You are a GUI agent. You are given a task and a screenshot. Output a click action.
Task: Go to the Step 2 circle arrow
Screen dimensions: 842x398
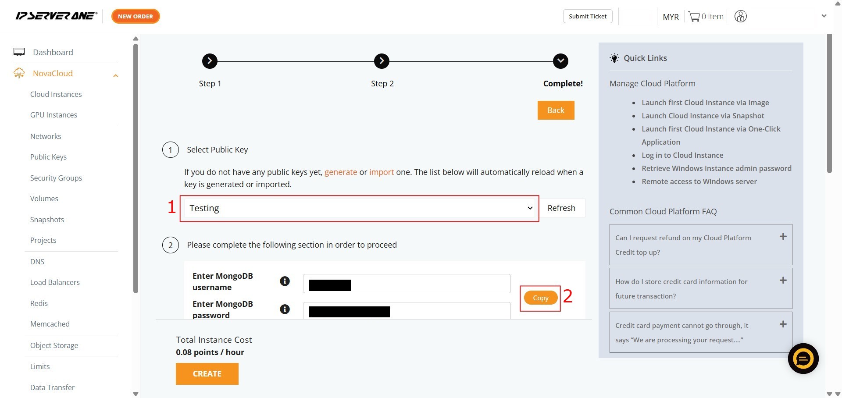pyautogui.click(x=382, y=61)
